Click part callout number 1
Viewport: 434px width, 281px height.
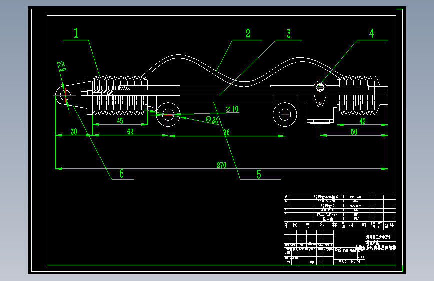click(76, 33)
